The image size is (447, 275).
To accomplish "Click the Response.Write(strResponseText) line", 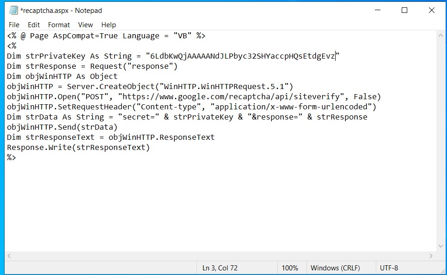I will [79, 148].
